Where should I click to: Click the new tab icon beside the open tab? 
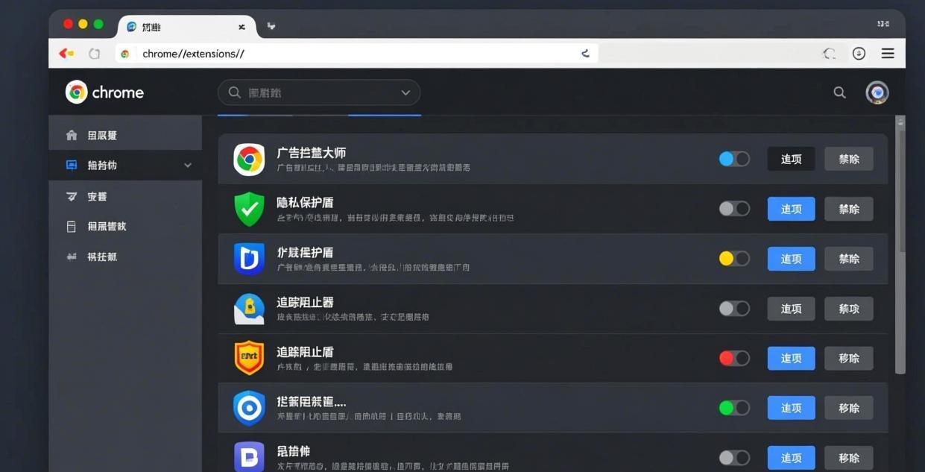pyautogui.click(x=271, y=26)
